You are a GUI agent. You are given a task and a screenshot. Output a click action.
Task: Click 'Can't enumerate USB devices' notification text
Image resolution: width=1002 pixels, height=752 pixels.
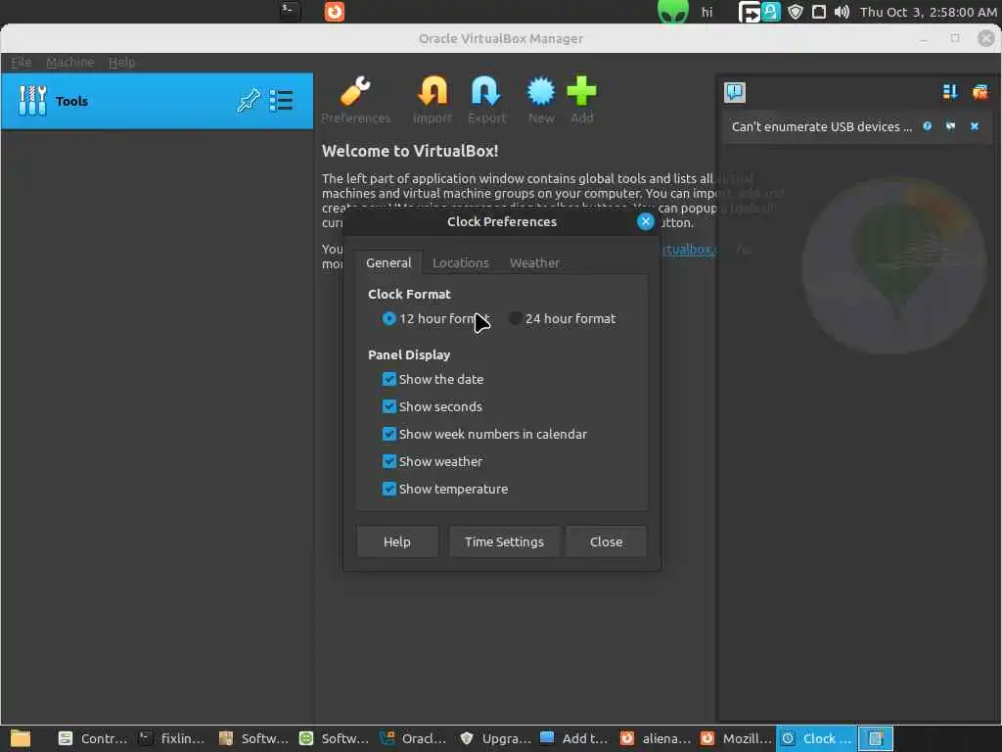pyautogui.click(x=822, y=126)
